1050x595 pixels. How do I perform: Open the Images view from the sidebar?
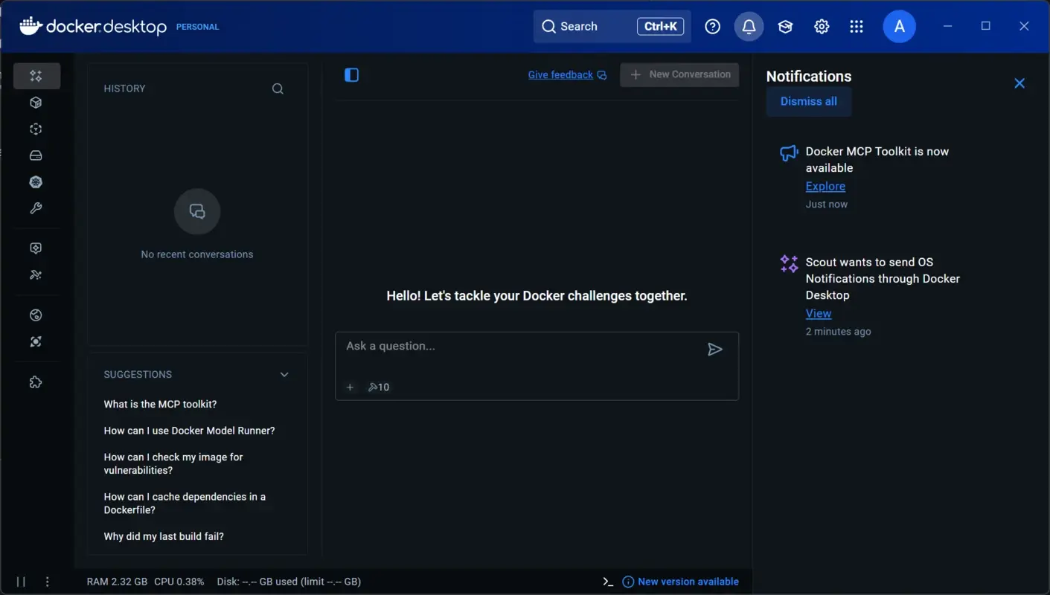(35, 129)
